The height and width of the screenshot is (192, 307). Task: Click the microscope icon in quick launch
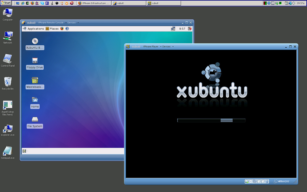pyautogui.click(x=52, y=3)
